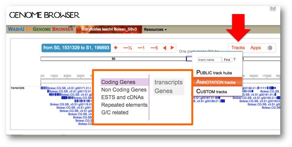This screenshot has height=147, width=292.
Task: Click transcript Boleac.CG.SB_v3.S1.g00192.01.t
Action: (255, 98)
